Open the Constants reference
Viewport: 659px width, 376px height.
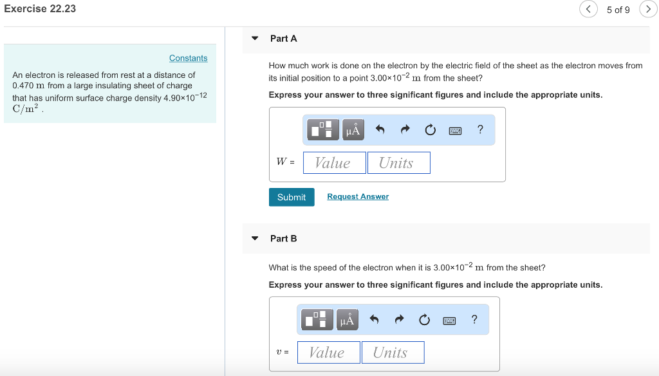click(x=188, y=58)
